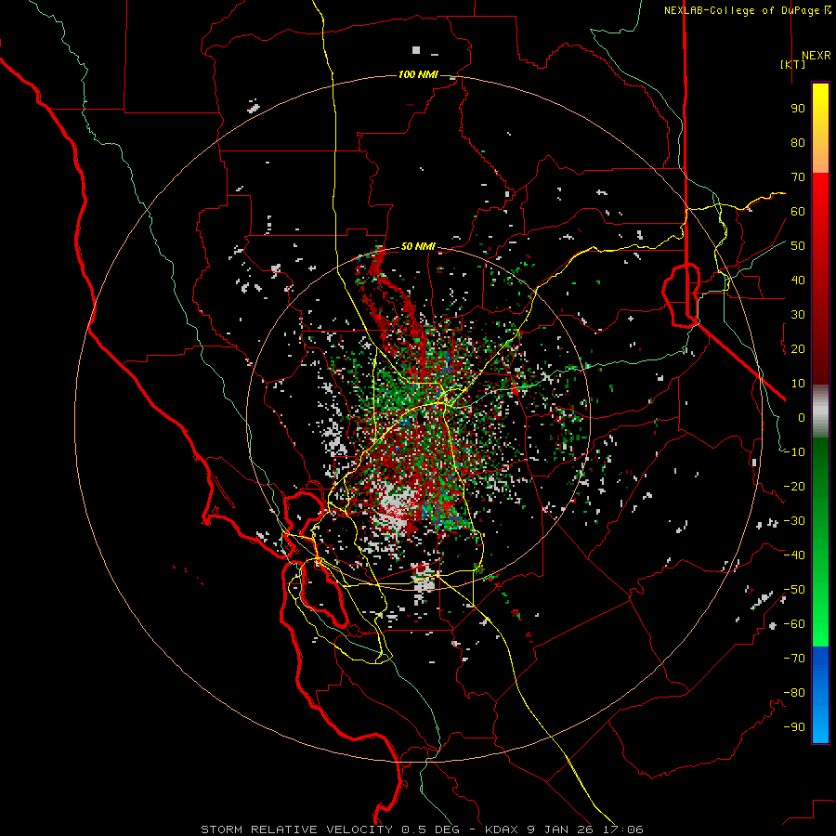Click the NEXLAB-College of DuPage credit text
Screen dimensions: 836x836
point(743,10)
